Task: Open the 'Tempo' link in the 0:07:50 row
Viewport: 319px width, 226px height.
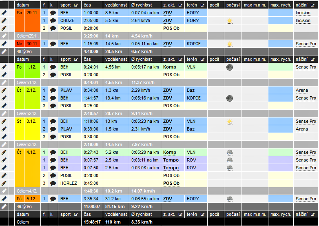Action: point(171,168)
